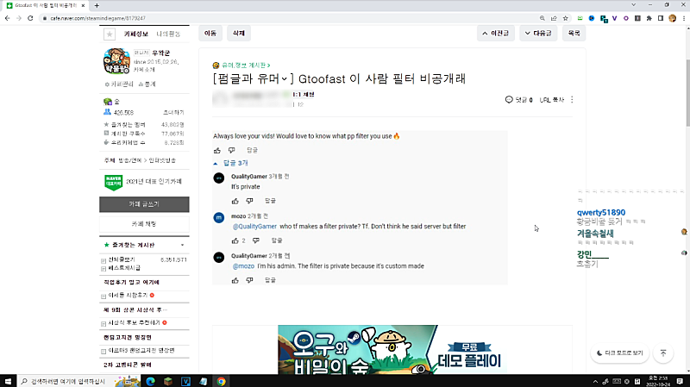Open the 유머,정보 게시판 board link
This screenshot has width=690, height=387.
(x=244, y=66)
